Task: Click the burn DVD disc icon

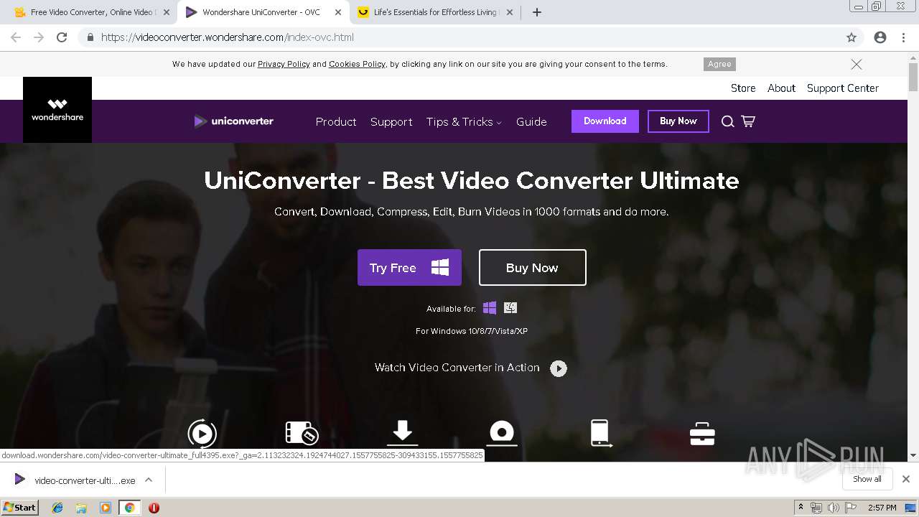Action: click(502, 433)
